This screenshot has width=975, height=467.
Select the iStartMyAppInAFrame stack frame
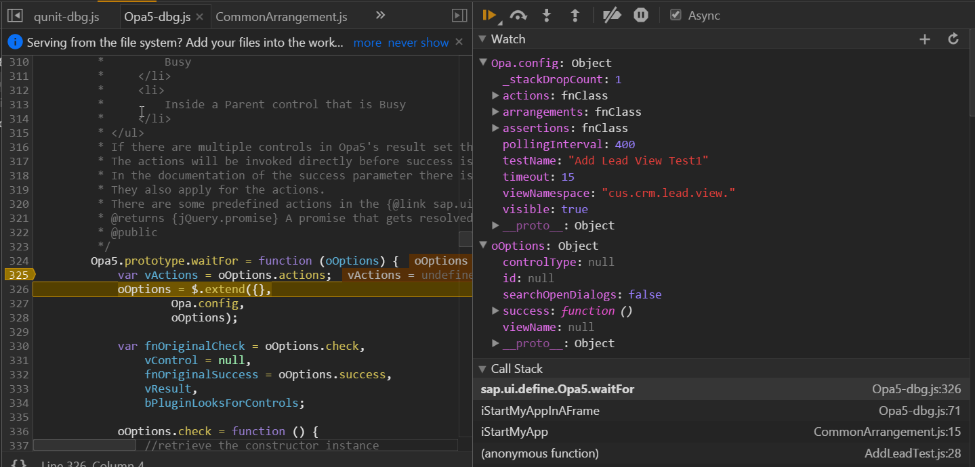coord(723,411)
